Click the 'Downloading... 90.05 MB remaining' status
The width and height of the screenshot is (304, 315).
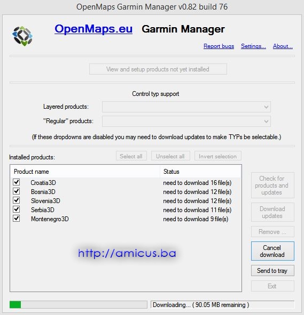click(222, 304)
